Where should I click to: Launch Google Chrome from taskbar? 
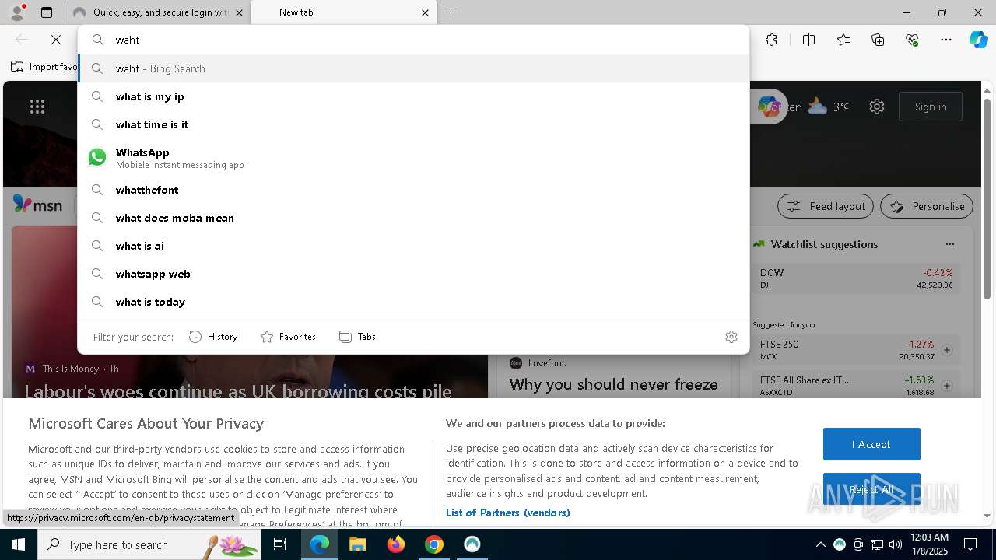pos(434,544)
